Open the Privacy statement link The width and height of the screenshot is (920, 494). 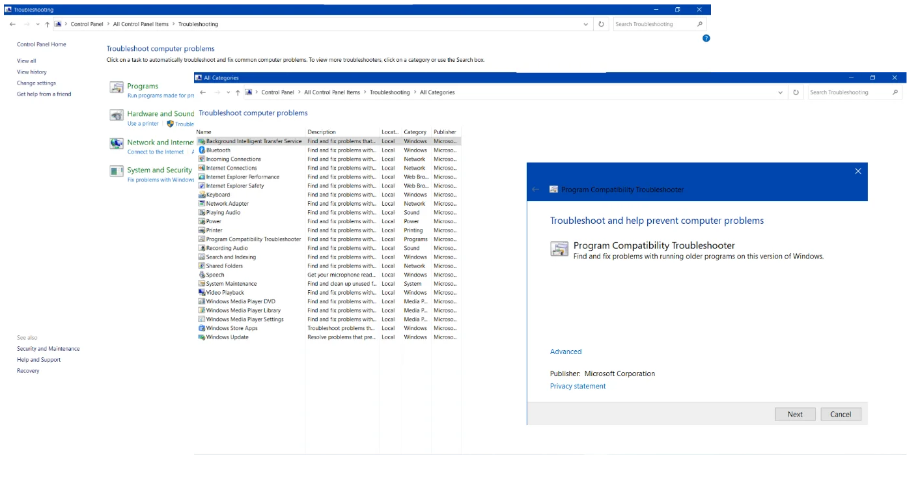click(578, 387)
